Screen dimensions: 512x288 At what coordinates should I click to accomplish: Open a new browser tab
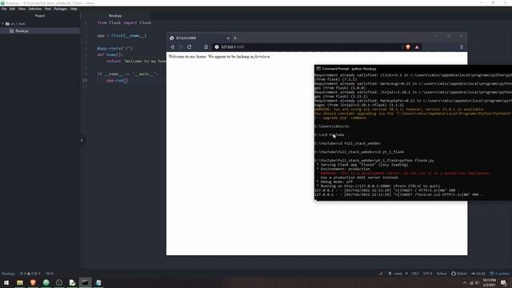click(x=235, y=38)
